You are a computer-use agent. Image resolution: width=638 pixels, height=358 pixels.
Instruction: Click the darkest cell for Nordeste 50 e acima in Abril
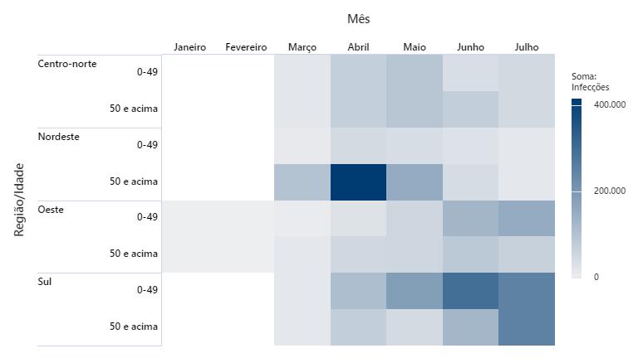coord(358,181)
